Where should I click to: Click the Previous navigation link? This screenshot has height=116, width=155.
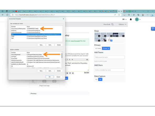(33, 94)
